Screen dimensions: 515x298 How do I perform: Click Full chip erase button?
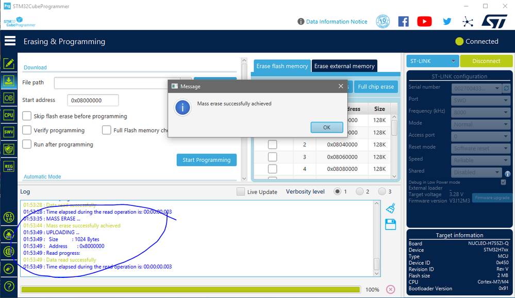pyautogui.click(x=376, y=86)
